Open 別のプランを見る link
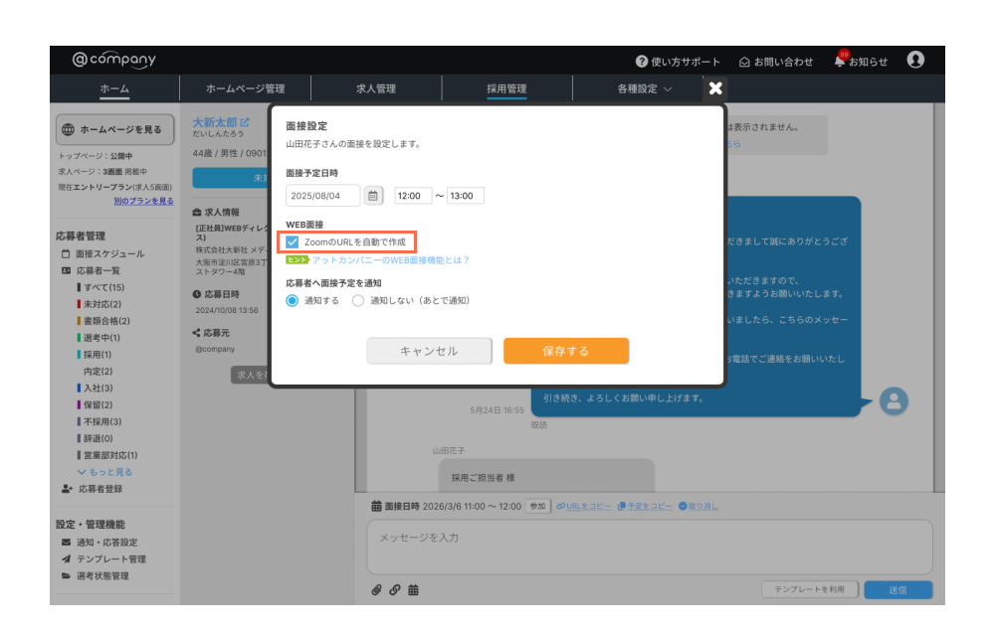This screenshot has height=636, width=995. click(x=143, y=201)
